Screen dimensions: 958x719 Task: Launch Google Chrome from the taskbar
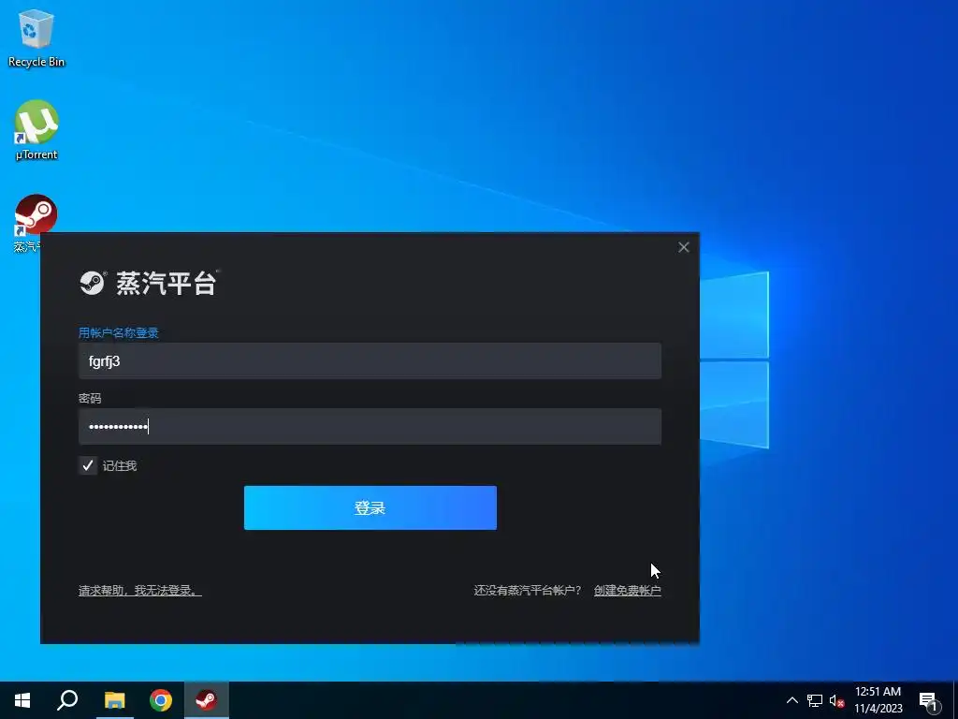(x=161, y=700)
